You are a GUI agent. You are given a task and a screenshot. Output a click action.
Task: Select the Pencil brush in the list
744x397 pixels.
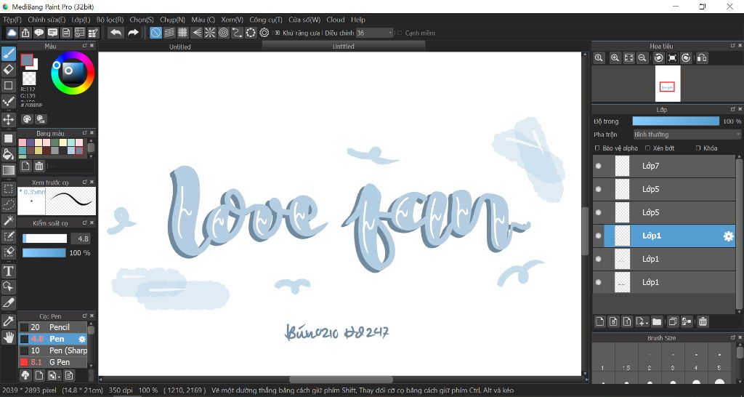coord(53,327)
